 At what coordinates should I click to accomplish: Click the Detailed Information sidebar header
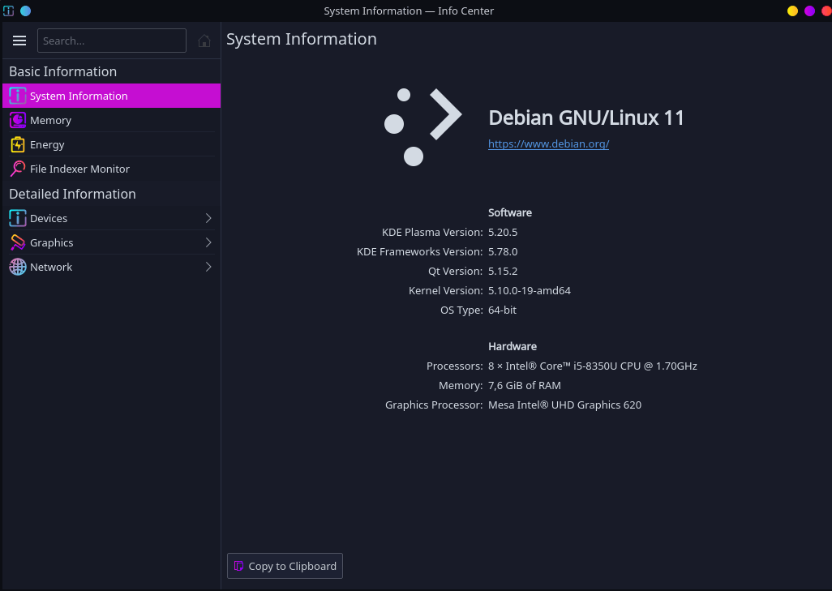pos(73,195)
